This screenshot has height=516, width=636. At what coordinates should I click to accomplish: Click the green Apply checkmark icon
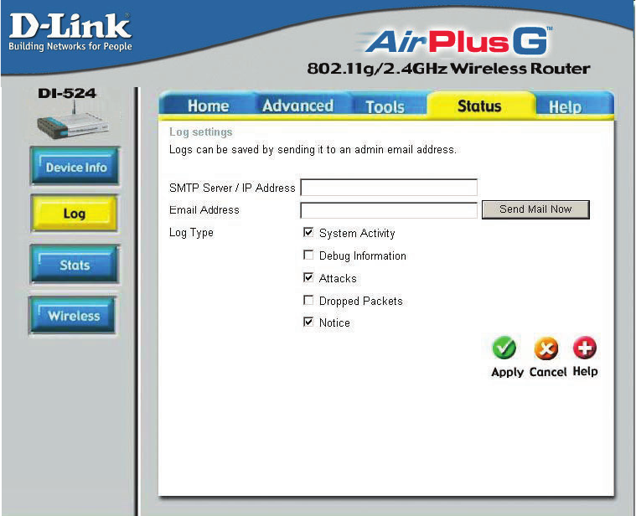504,348
